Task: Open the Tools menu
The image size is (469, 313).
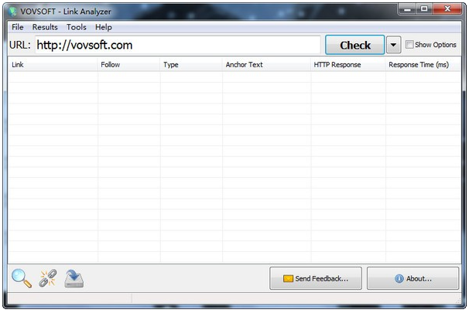Action: (77, 27)
